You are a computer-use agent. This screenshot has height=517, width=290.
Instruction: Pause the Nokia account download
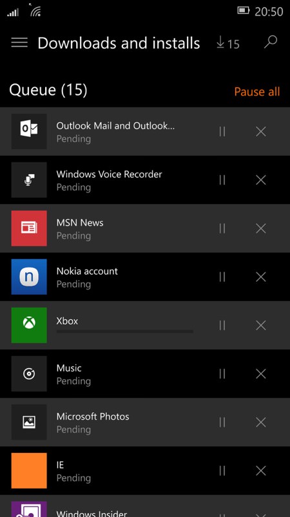click(222, 277)
